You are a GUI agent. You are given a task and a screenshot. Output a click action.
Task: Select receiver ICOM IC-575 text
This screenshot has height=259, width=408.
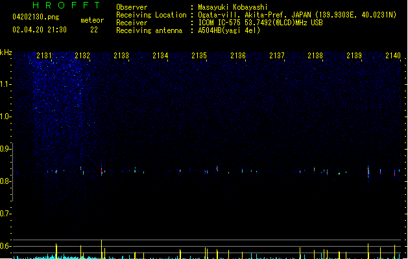click(x=260, y=23)
